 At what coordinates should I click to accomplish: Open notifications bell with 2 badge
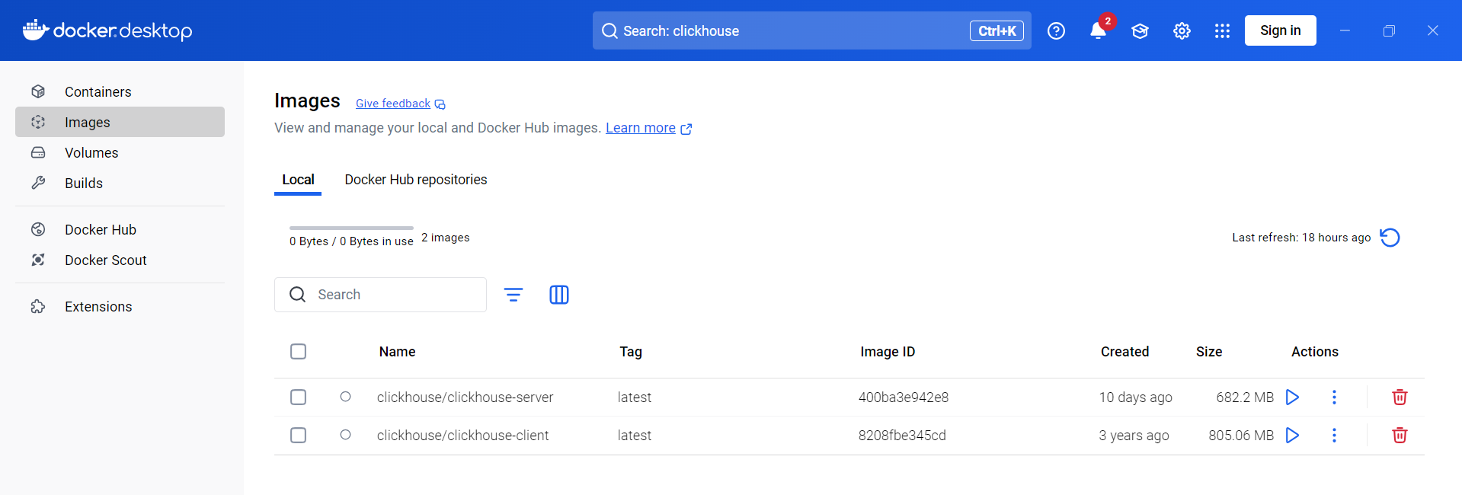(x=1098, y=30)
